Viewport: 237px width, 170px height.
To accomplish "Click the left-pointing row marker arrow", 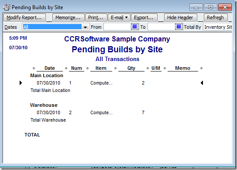I will [202, 83].
